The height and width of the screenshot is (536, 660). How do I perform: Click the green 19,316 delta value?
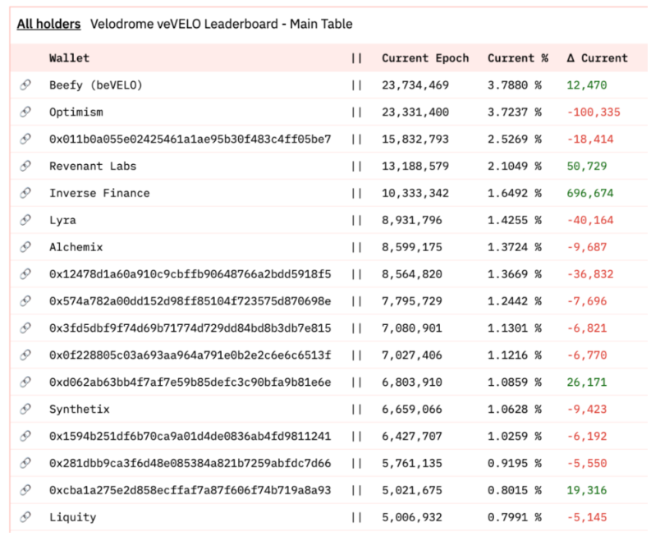point(587,490)
